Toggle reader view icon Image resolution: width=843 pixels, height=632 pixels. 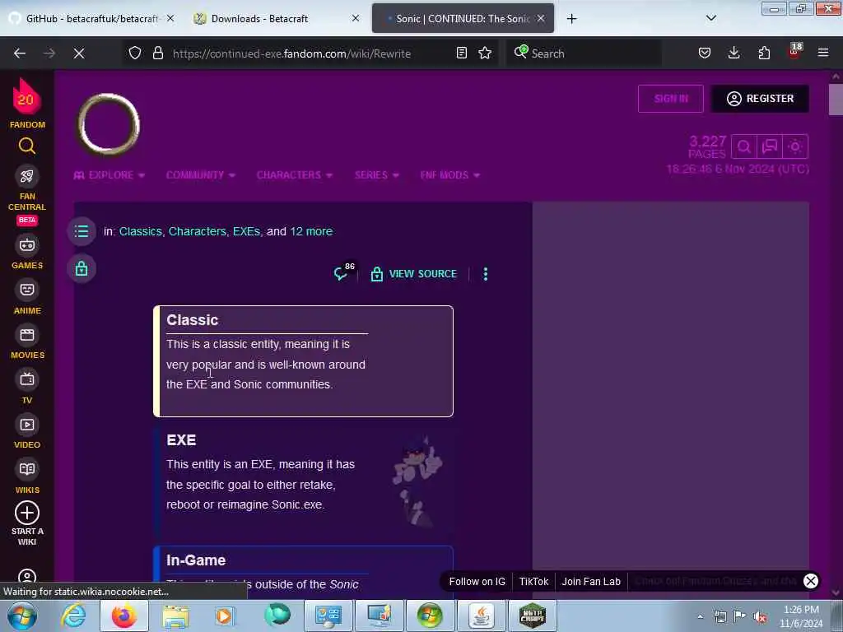click(461, 53)
